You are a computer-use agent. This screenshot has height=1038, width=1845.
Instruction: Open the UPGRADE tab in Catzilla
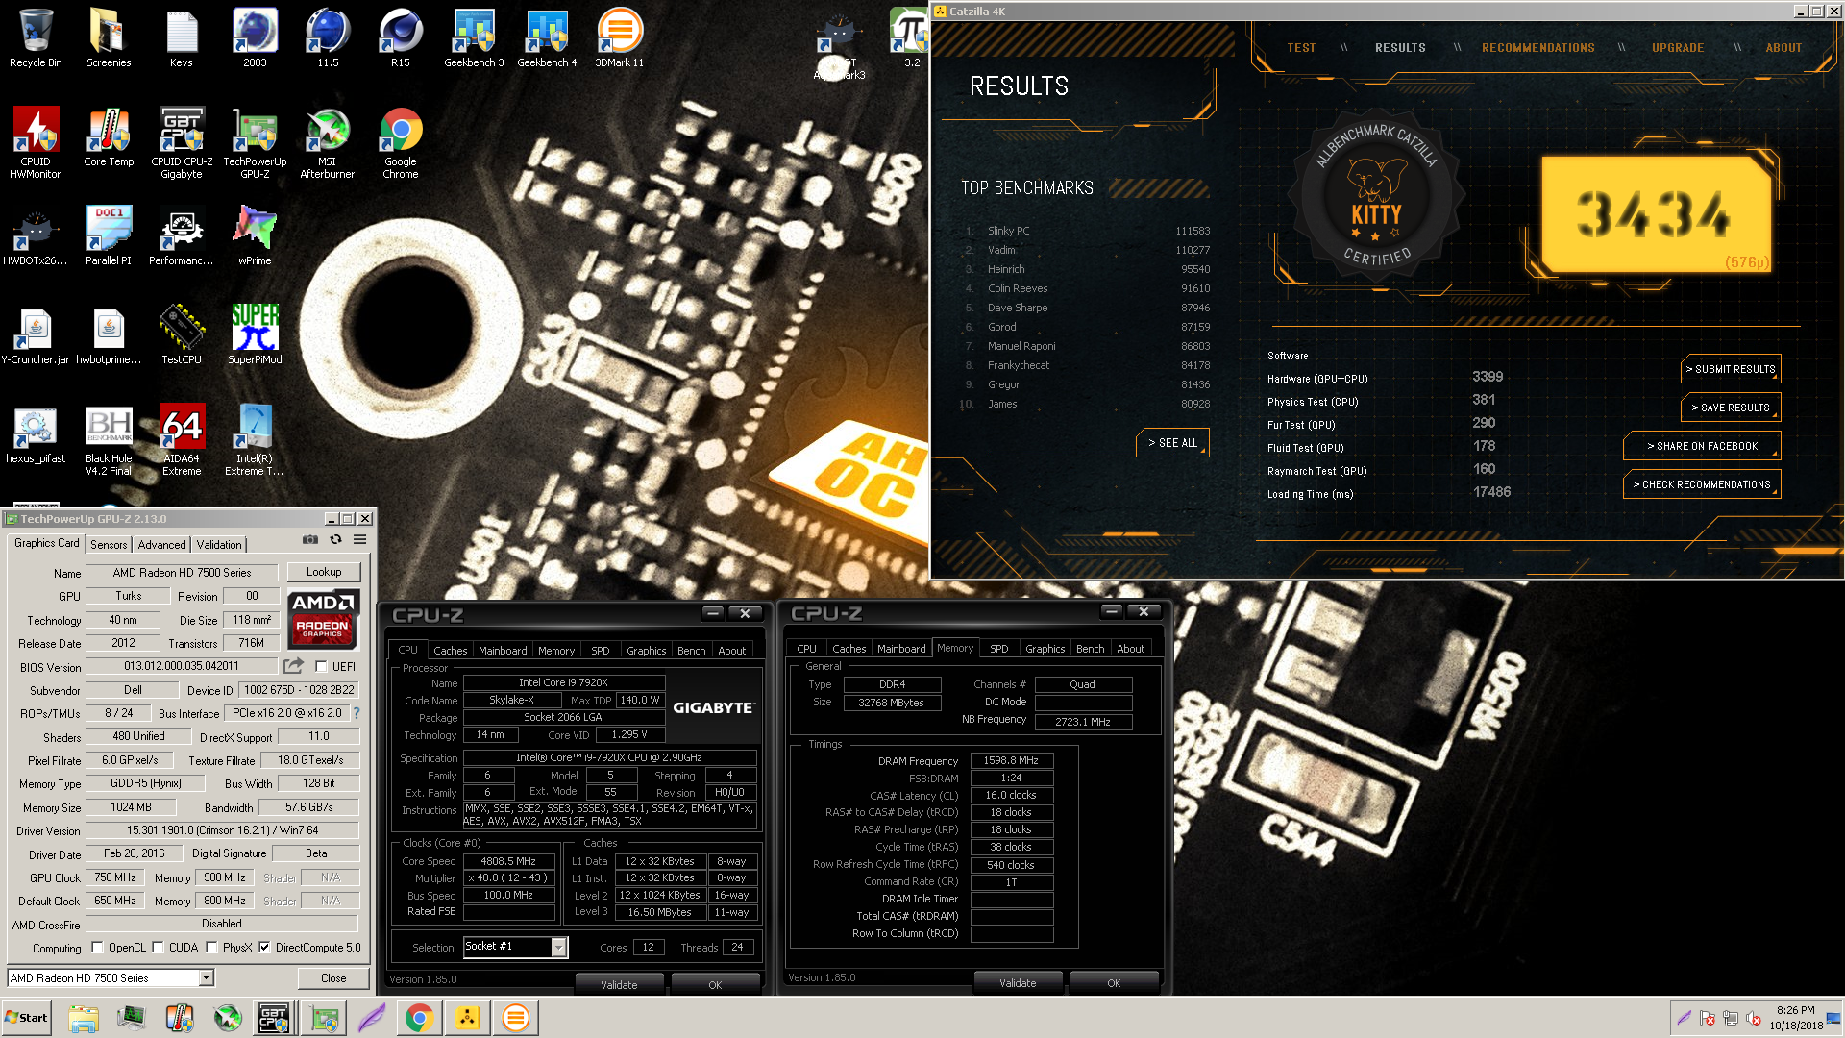(x=1678, y=48)
